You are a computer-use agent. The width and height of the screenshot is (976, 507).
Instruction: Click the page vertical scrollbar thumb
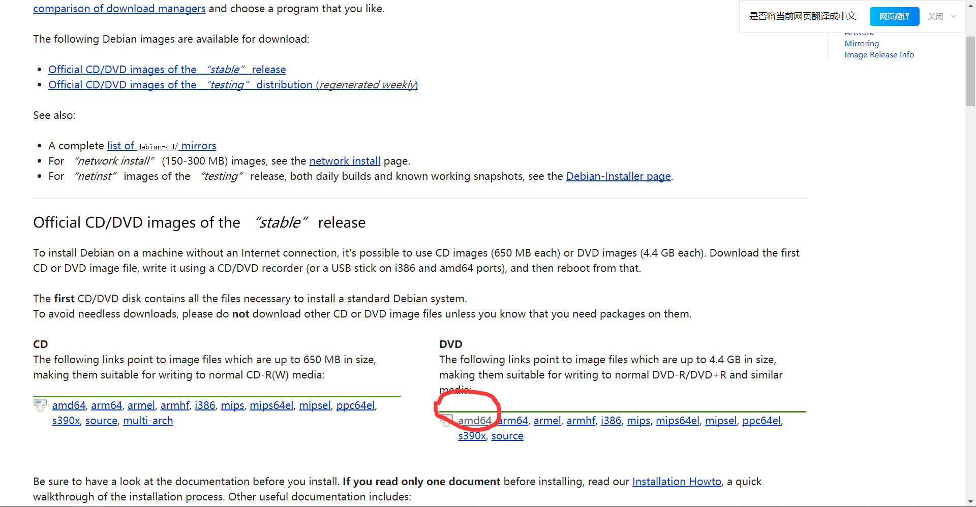pos(970,71)
